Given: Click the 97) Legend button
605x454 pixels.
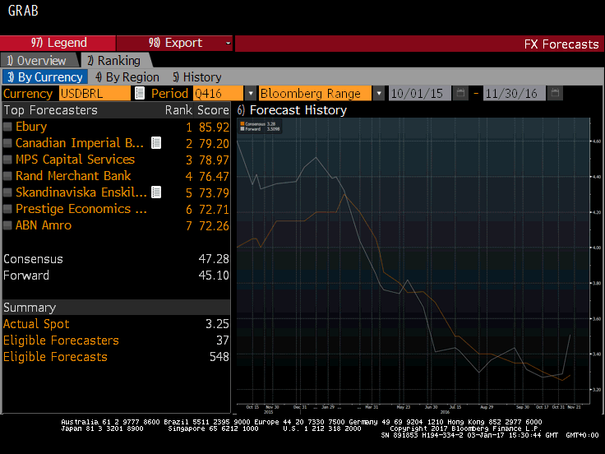Looking at the screenshot, I should (58, 43).
